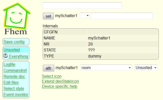The height and width of the screenshot is (100, 163).
Task: Click the set button for mySchalter1
Action: click(x=48, y=16)
